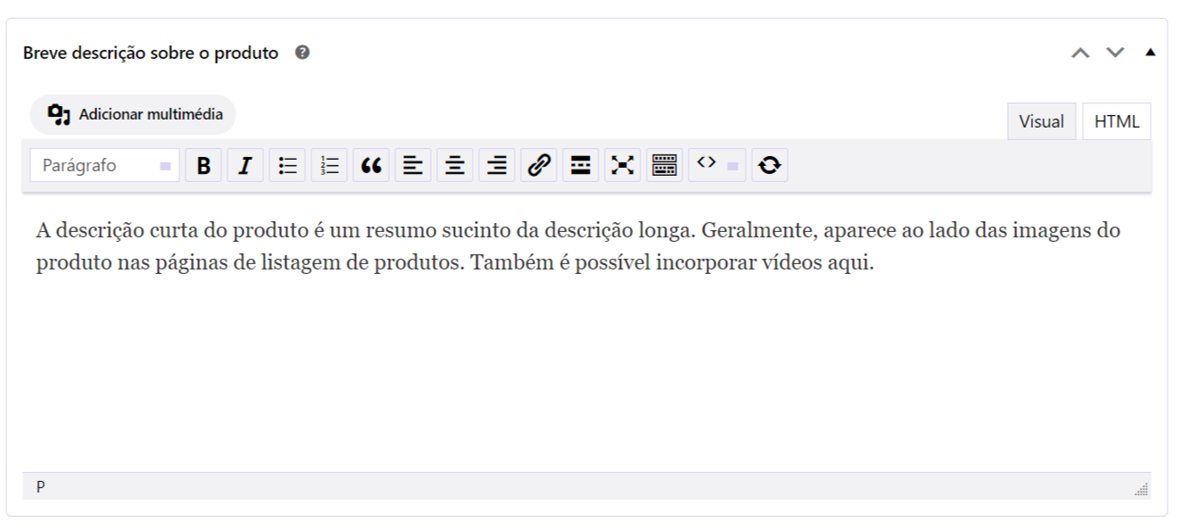
Task: Apply blockquote formatting
Action: point(371,165)
